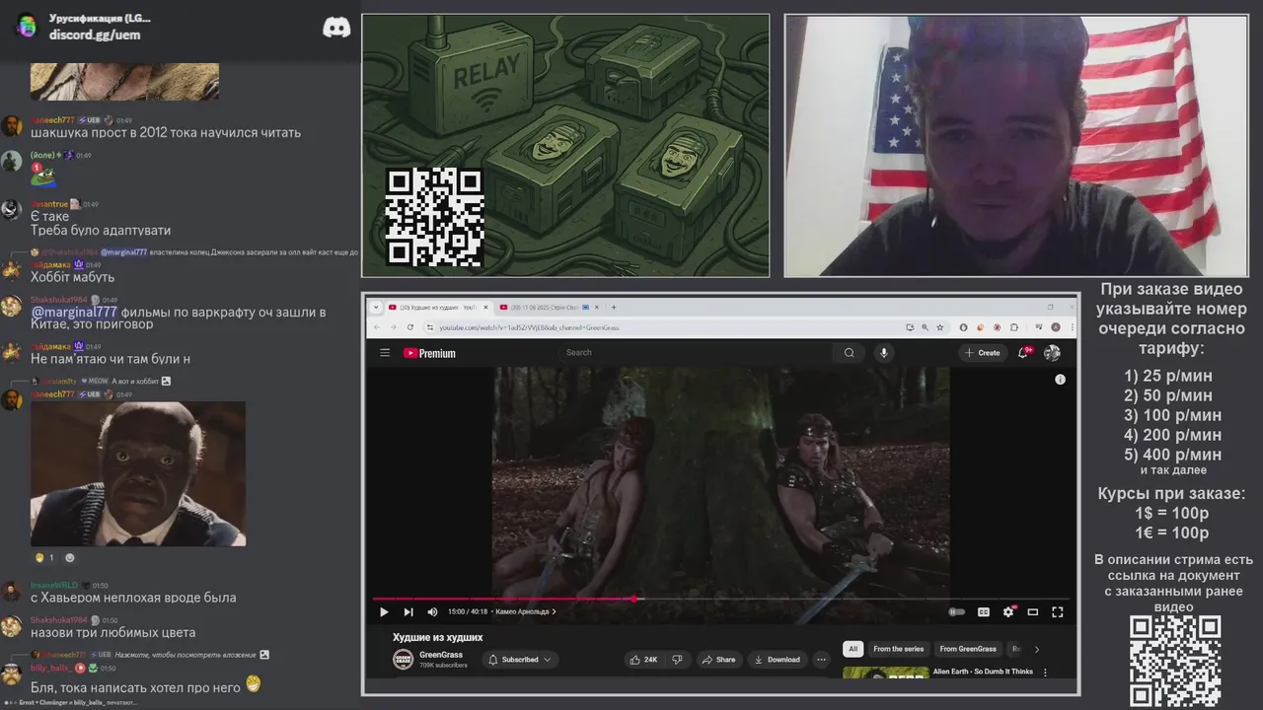Open chapter 'Камео Арнольда' expander
1263x710 pixels.
(x=525, y=611)
